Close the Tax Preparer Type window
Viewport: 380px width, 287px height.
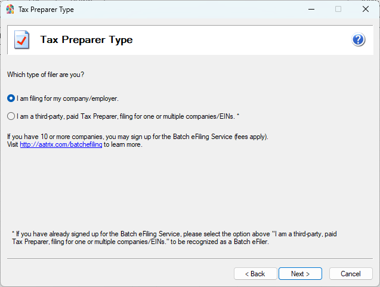coord(365,10)
